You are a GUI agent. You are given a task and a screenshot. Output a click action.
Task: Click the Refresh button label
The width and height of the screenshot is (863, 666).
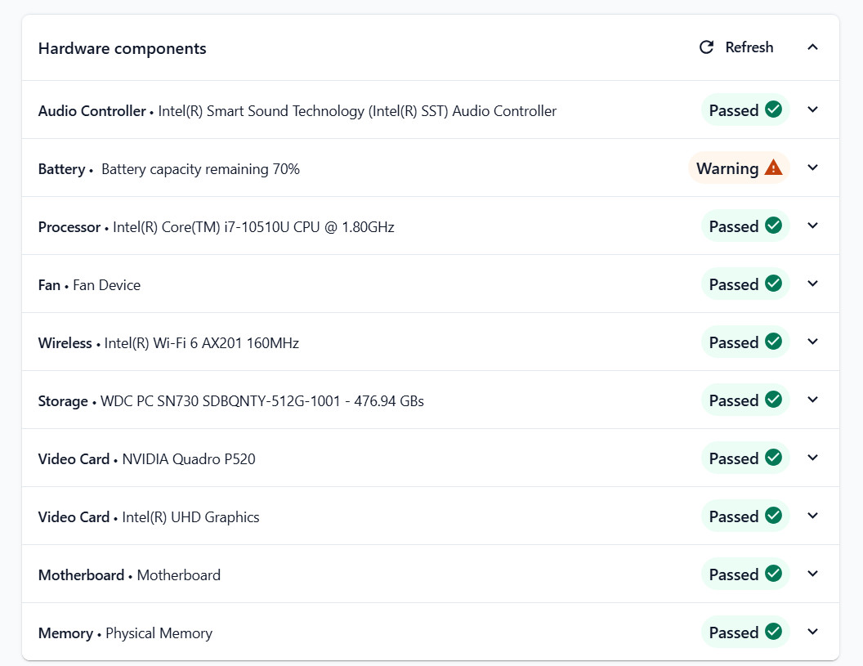(749, 47)
